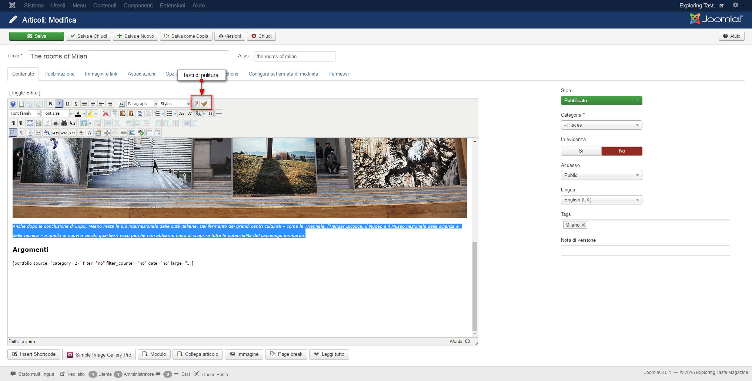Toggle italic formatting button
The width and height of the screenshot is (752, 381).
[59, 104]
